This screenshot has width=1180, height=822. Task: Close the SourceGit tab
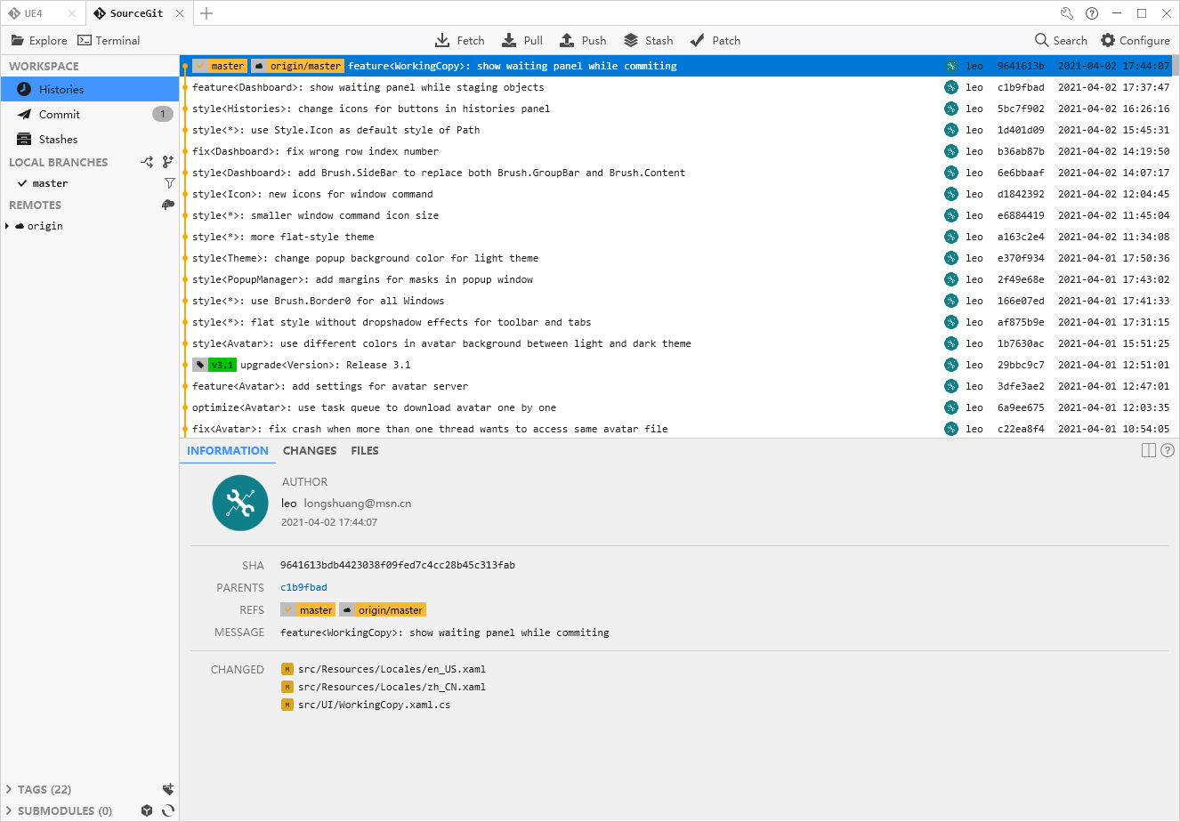click(181, 13)
